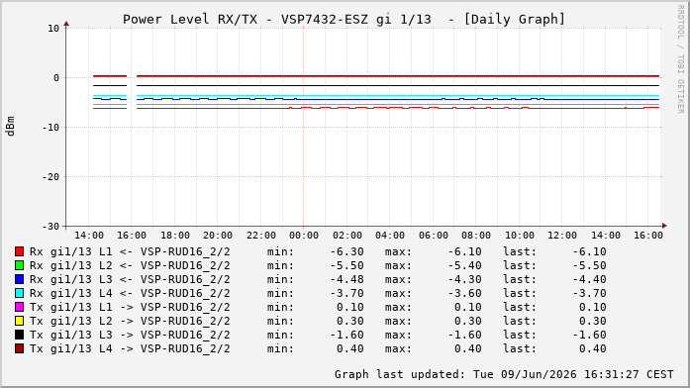Click the last value 0.40 for Tx L4

(x=593, y=348)
